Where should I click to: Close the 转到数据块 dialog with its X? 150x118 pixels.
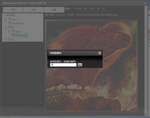pyautogui.click(x=100, y=53)
